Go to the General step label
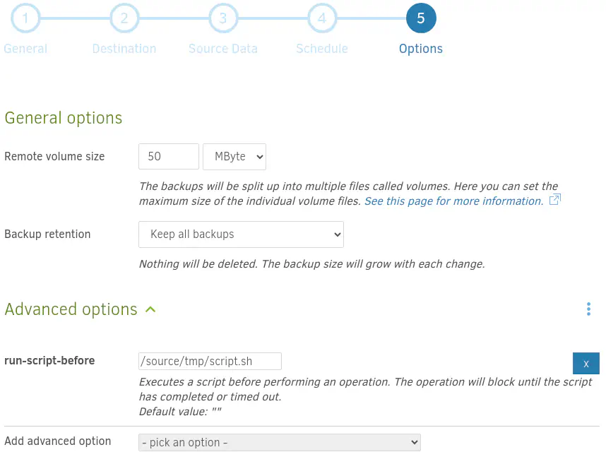Screen dimensions: 606x464 [x=25, y=49]
